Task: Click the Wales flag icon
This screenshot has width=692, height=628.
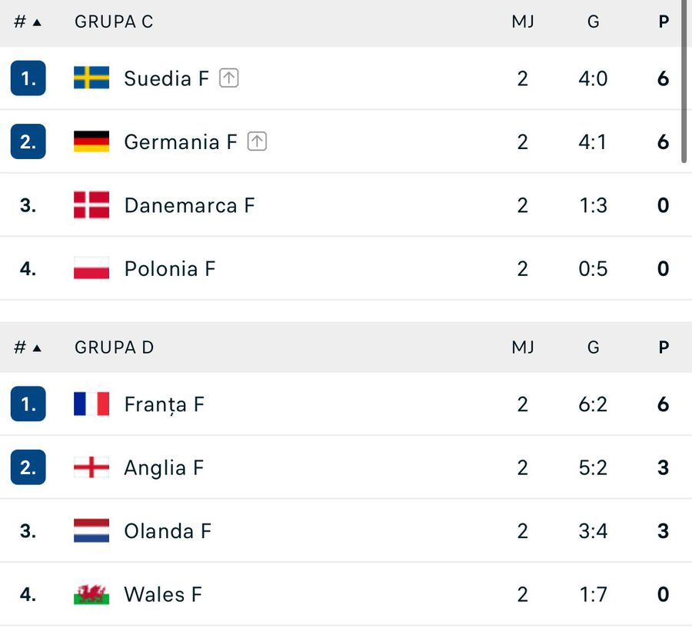Action: pyautogui.click(x=90, y=594)
